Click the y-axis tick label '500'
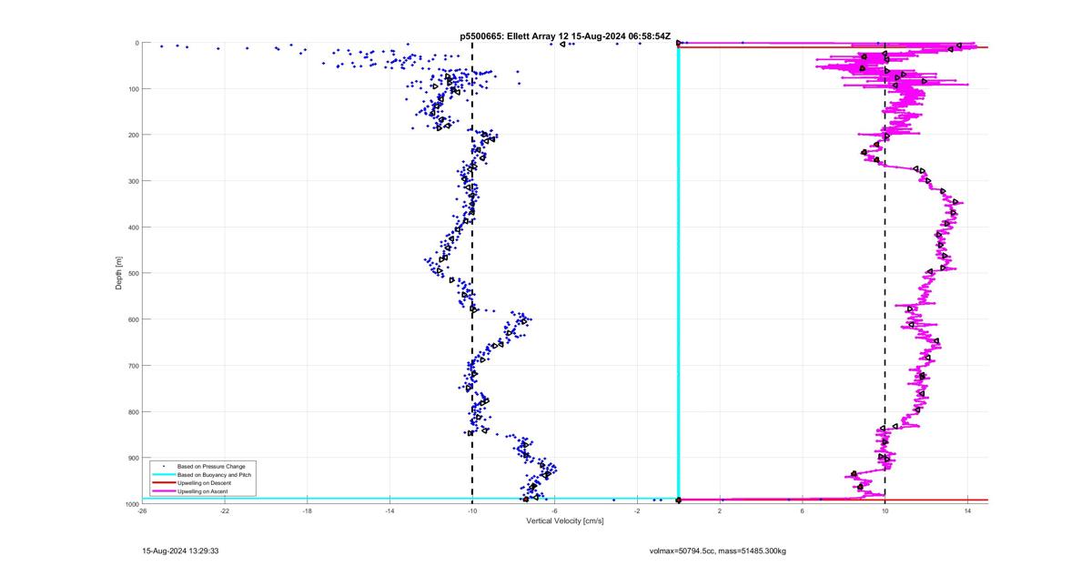 click(133, 273)
